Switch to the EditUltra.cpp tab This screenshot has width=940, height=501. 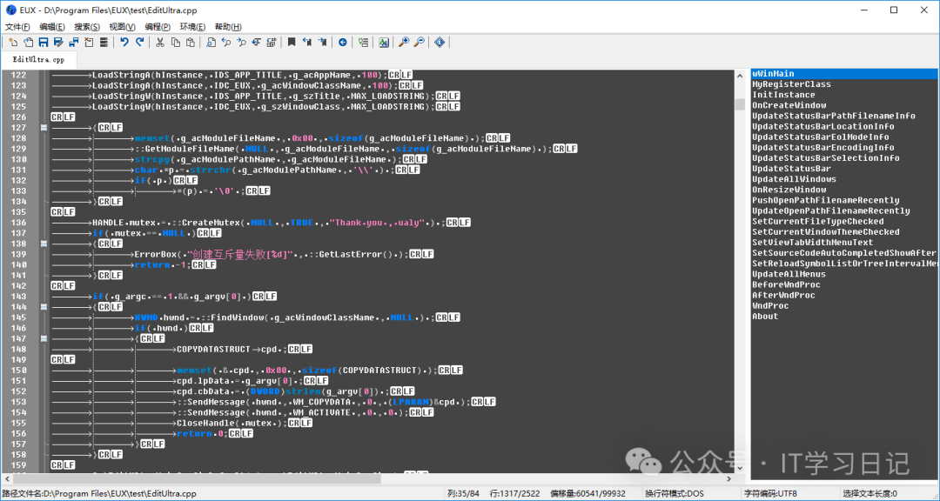pyautogui.click(x=38, y=60)
